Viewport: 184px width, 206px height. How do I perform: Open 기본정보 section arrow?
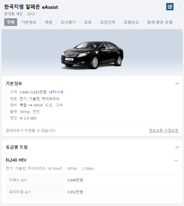[177, 83]
